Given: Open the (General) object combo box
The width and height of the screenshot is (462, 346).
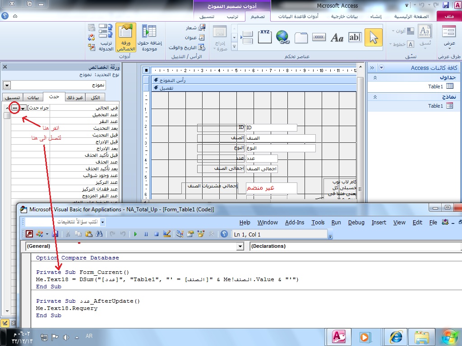Looking at the screenshot, I should tap(240, 246).
